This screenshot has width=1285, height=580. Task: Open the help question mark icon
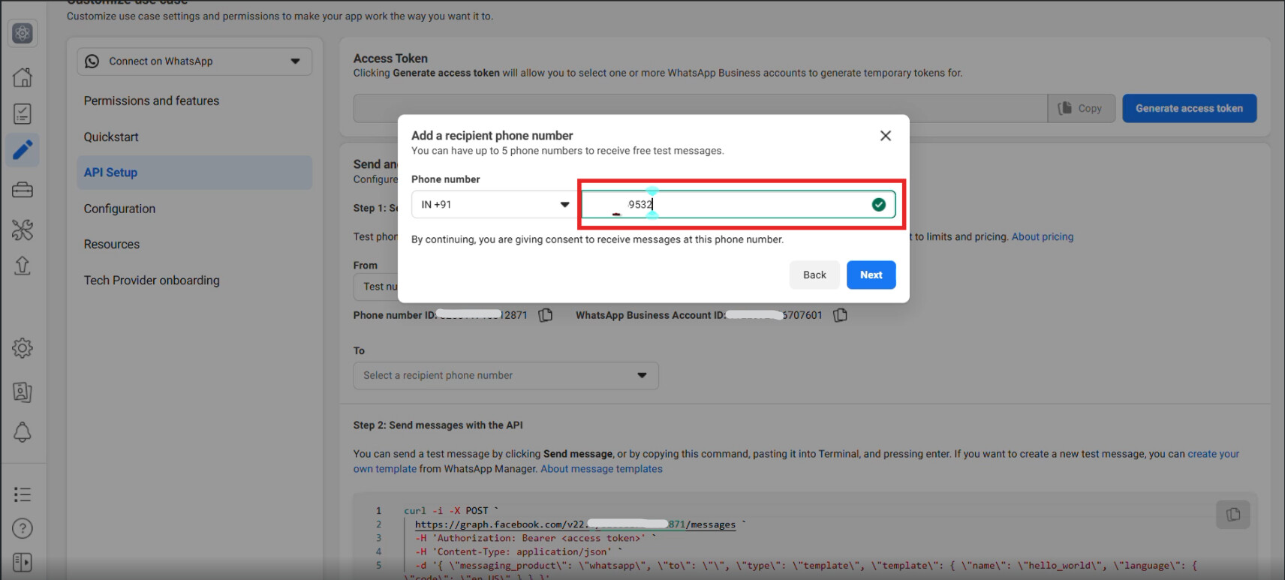[x=23, y=529]
